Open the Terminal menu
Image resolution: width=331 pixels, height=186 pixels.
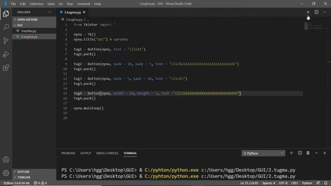83,4
